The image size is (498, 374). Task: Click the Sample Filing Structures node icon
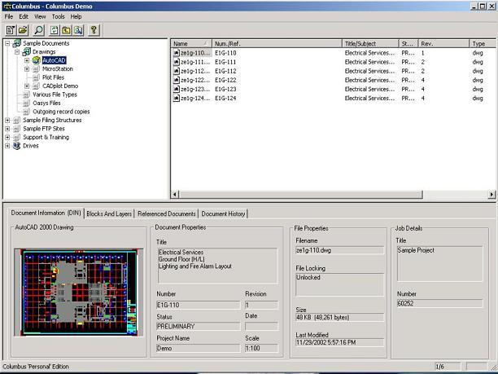(16, 121)
